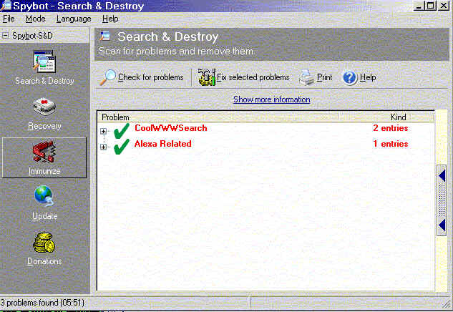Viewport: 453px width, 312px height.
Task: Click the 3 problems found status text
Action: (x=42, y=303)
